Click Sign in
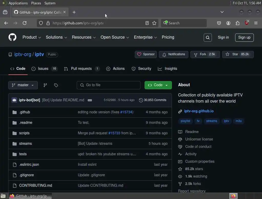Viewport: 262px width, 199px height. click(x=223, y=37)
